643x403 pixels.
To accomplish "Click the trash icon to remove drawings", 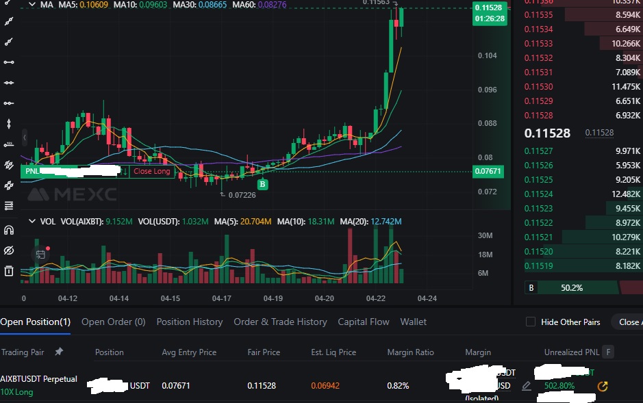I will click(x=8, y=271).
